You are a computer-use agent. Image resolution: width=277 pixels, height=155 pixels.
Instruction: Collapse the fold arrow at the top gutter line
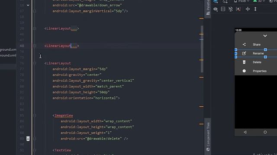coord(28,5)
